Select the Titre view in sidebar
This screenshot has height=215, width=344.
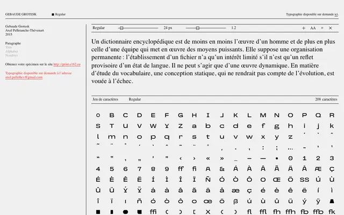9,47
